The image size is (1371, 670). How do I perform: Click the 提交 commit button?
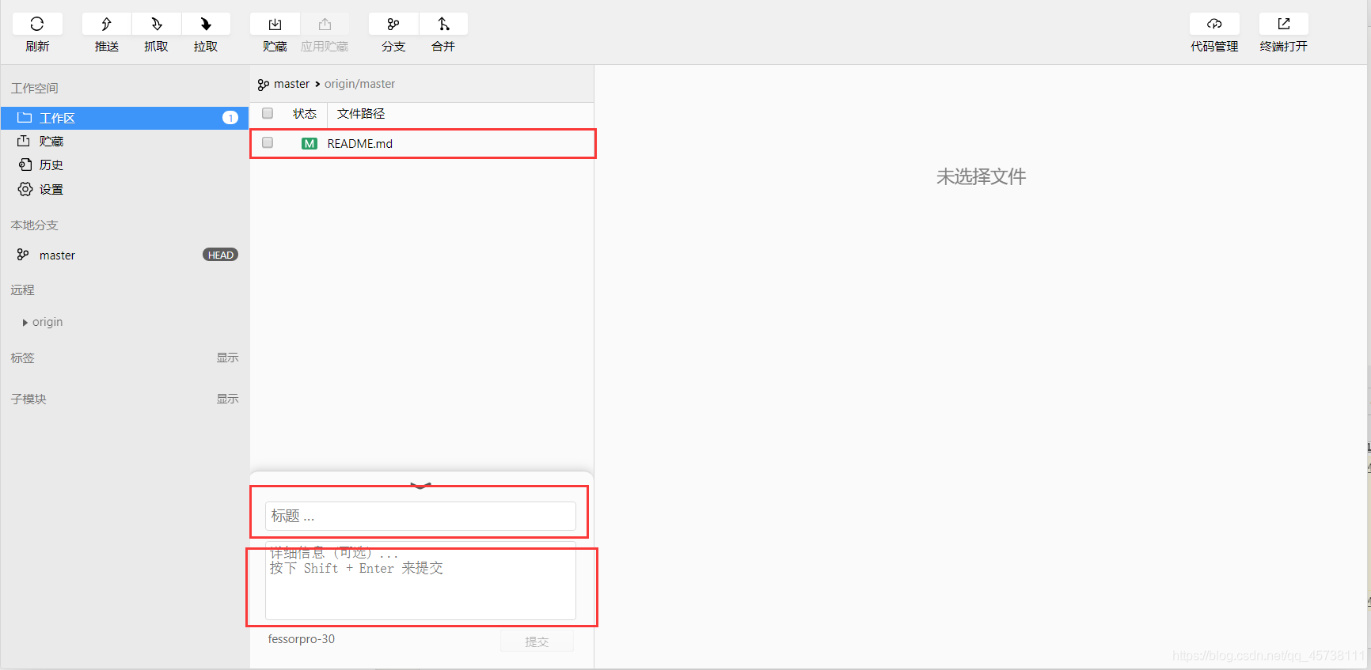[x=537, y=642]
